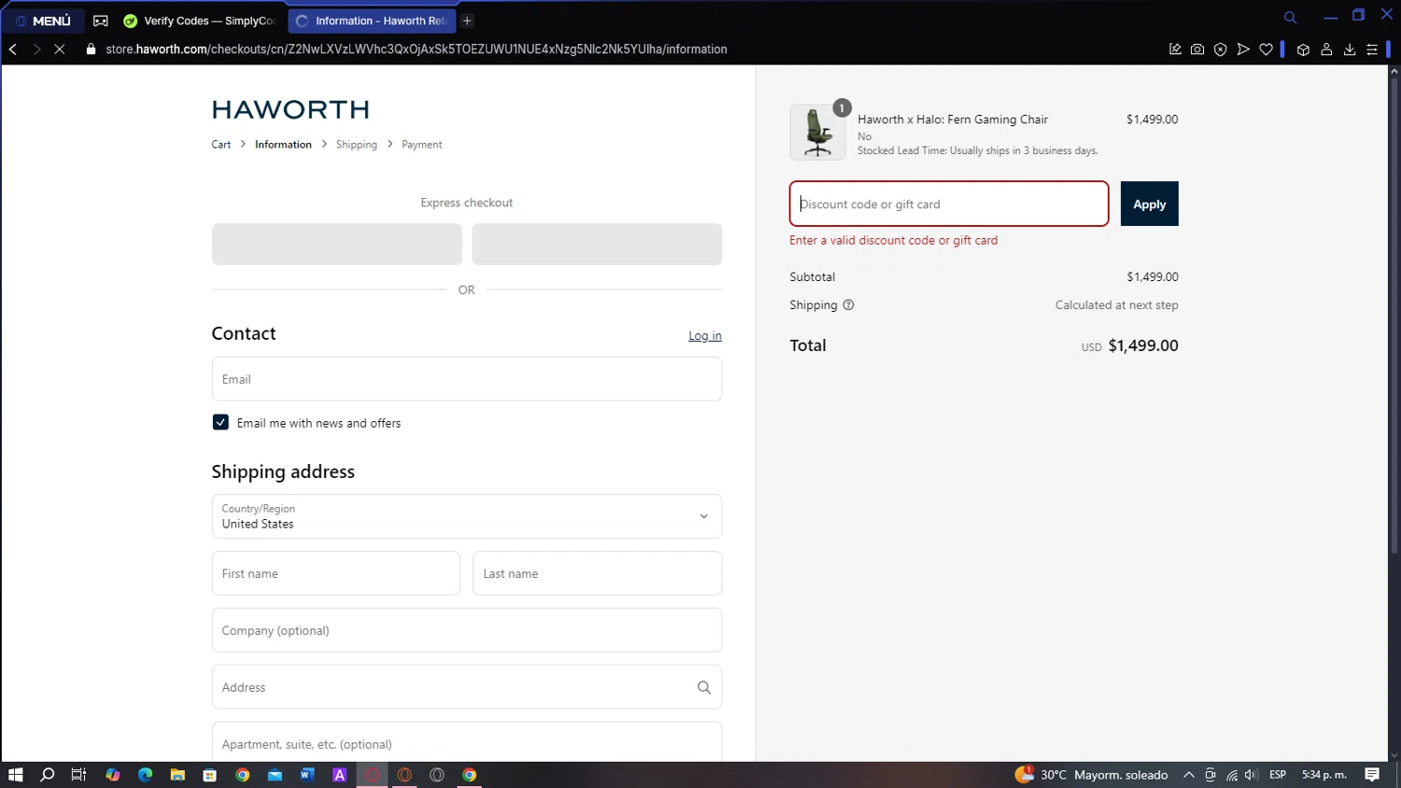Open the ad blocker shield icon
This screenshot has width=1401, height=788.
1220,49
